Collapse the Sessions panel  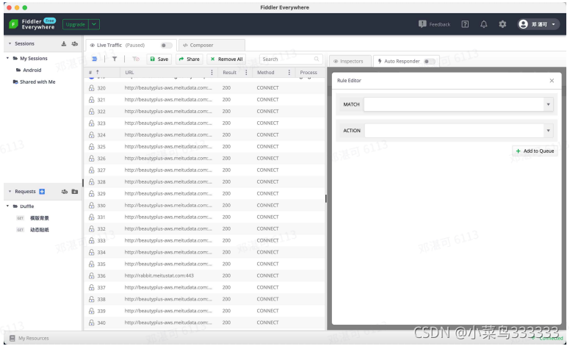point(10,43)
